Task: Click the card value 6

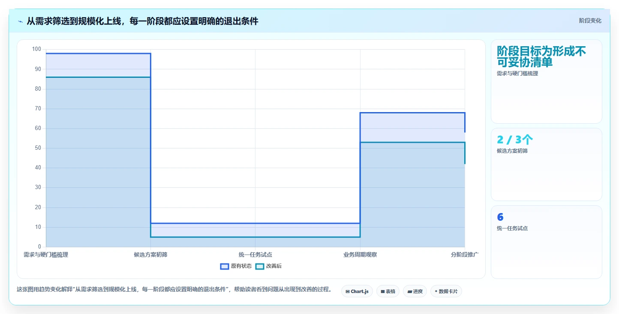Action: (x=500, y=217)
